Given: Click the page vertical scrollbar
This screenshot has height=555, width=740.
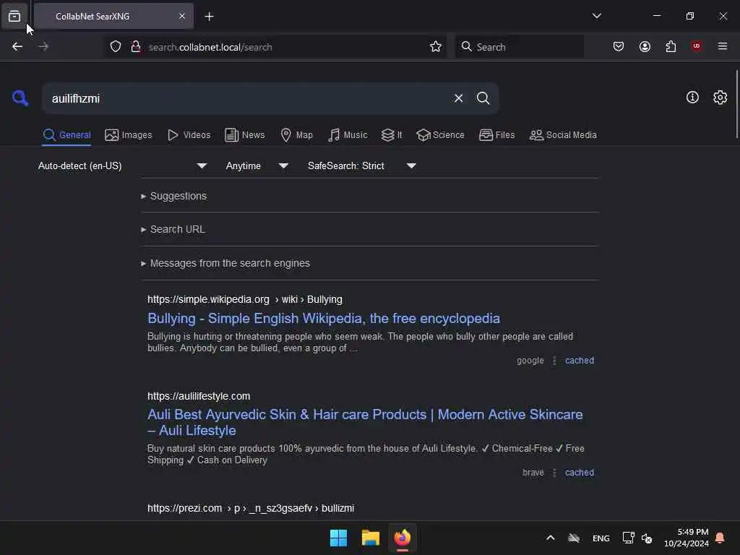Looking at the screenshot, I should tap(736, 104).
